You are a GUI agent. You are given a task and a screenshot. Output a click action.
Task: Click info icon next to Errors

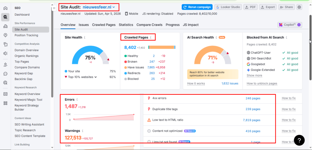pyautogui.click(x=77, y=99)
